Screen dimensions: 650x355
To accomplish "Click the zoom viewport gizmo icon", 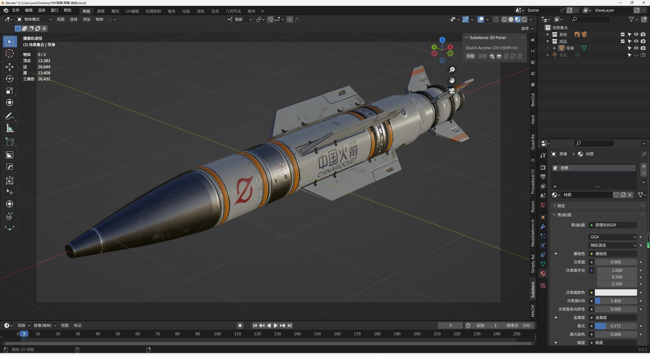I will [x=452, y=70].
